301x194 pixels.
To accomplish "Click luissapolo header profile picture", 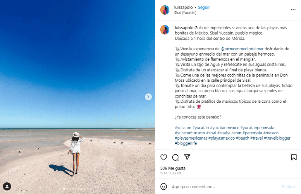I will (x=165, y=10).
